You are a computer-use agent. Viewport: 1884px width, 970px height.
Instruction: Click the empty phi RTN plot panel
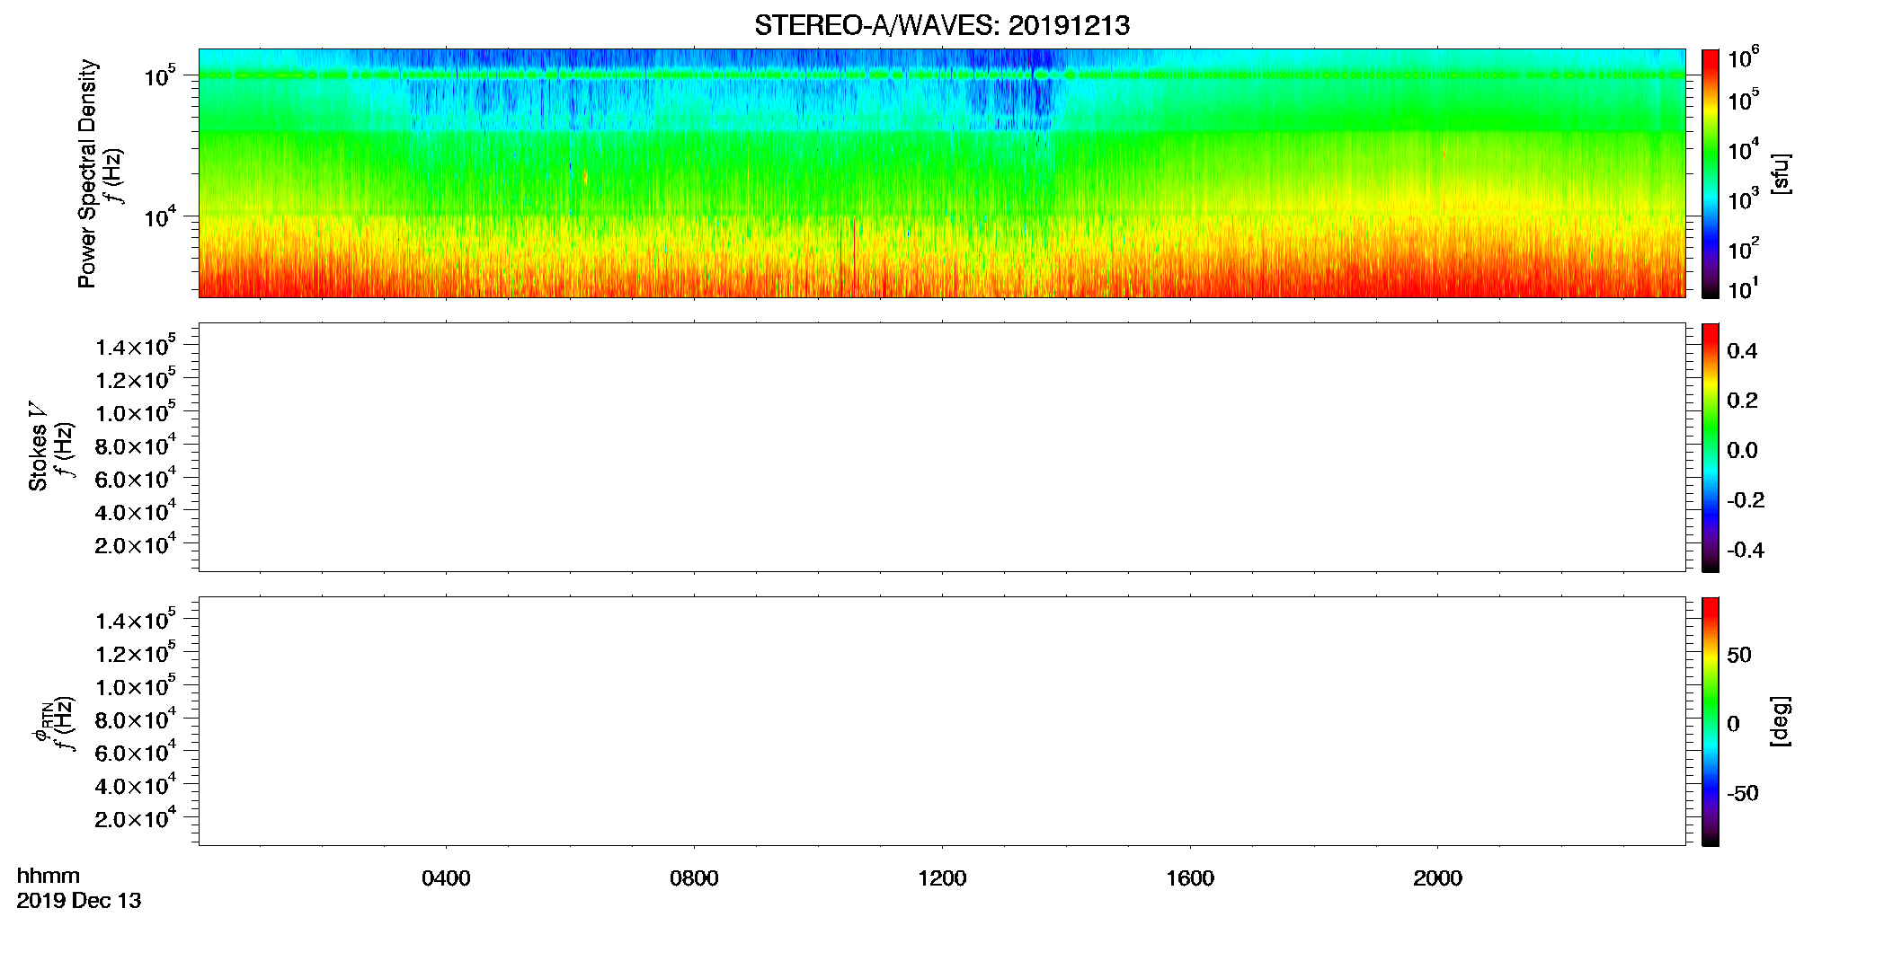(942, 721)
